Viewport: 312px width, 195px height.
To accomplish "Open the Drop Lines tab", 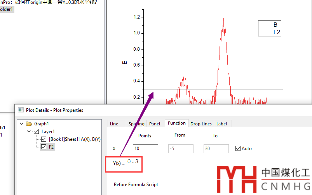I will coord(201,124).
